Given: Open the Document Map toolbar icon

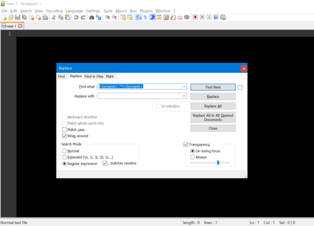Looking at the screenshot, I should [x=166, y=18].
